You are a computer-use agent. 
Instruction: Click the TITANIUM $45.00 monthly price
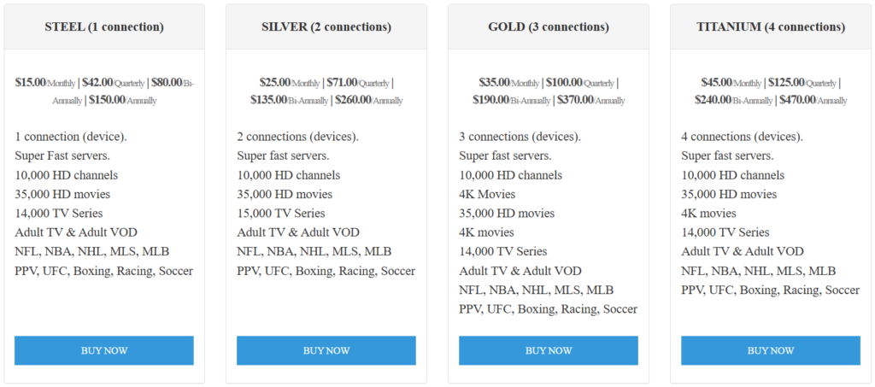[716, 83]
